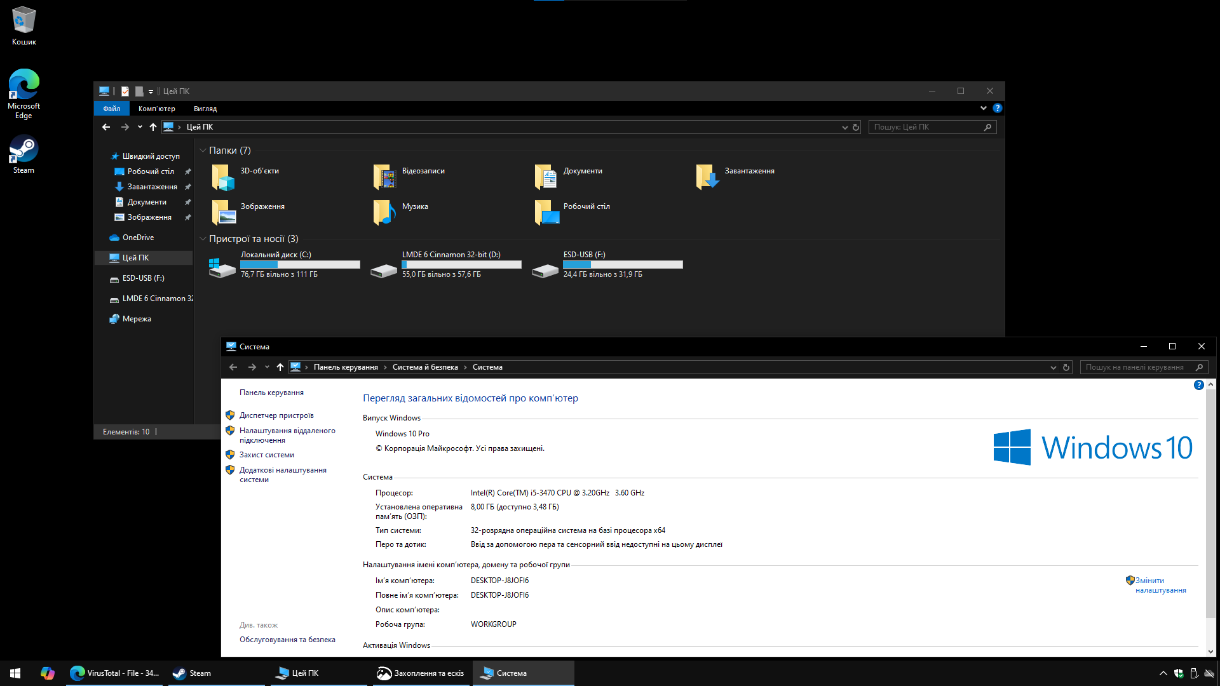This screenshot has width=1220, height=686.
Task: Open the Windows Start menu
Action: pos(15,673)
